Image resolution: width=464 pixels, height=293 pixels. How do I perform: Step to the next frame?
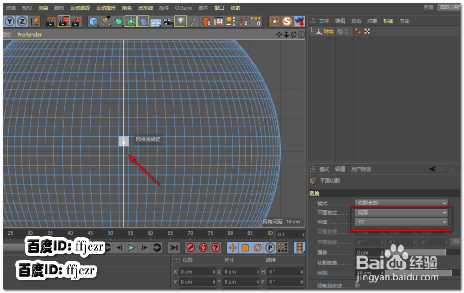coord(144,248)
